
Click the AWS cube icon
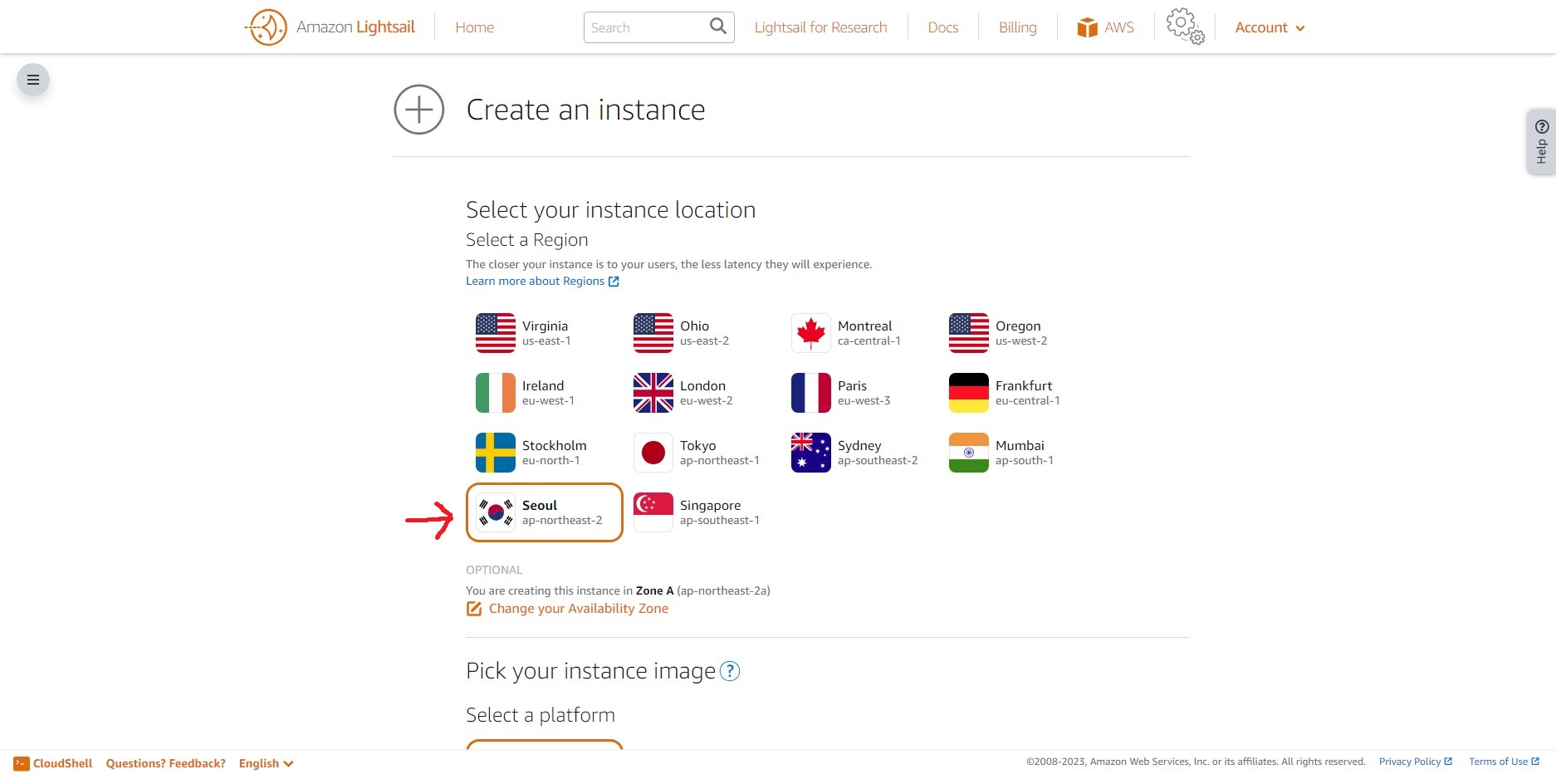click(1087, 27)
